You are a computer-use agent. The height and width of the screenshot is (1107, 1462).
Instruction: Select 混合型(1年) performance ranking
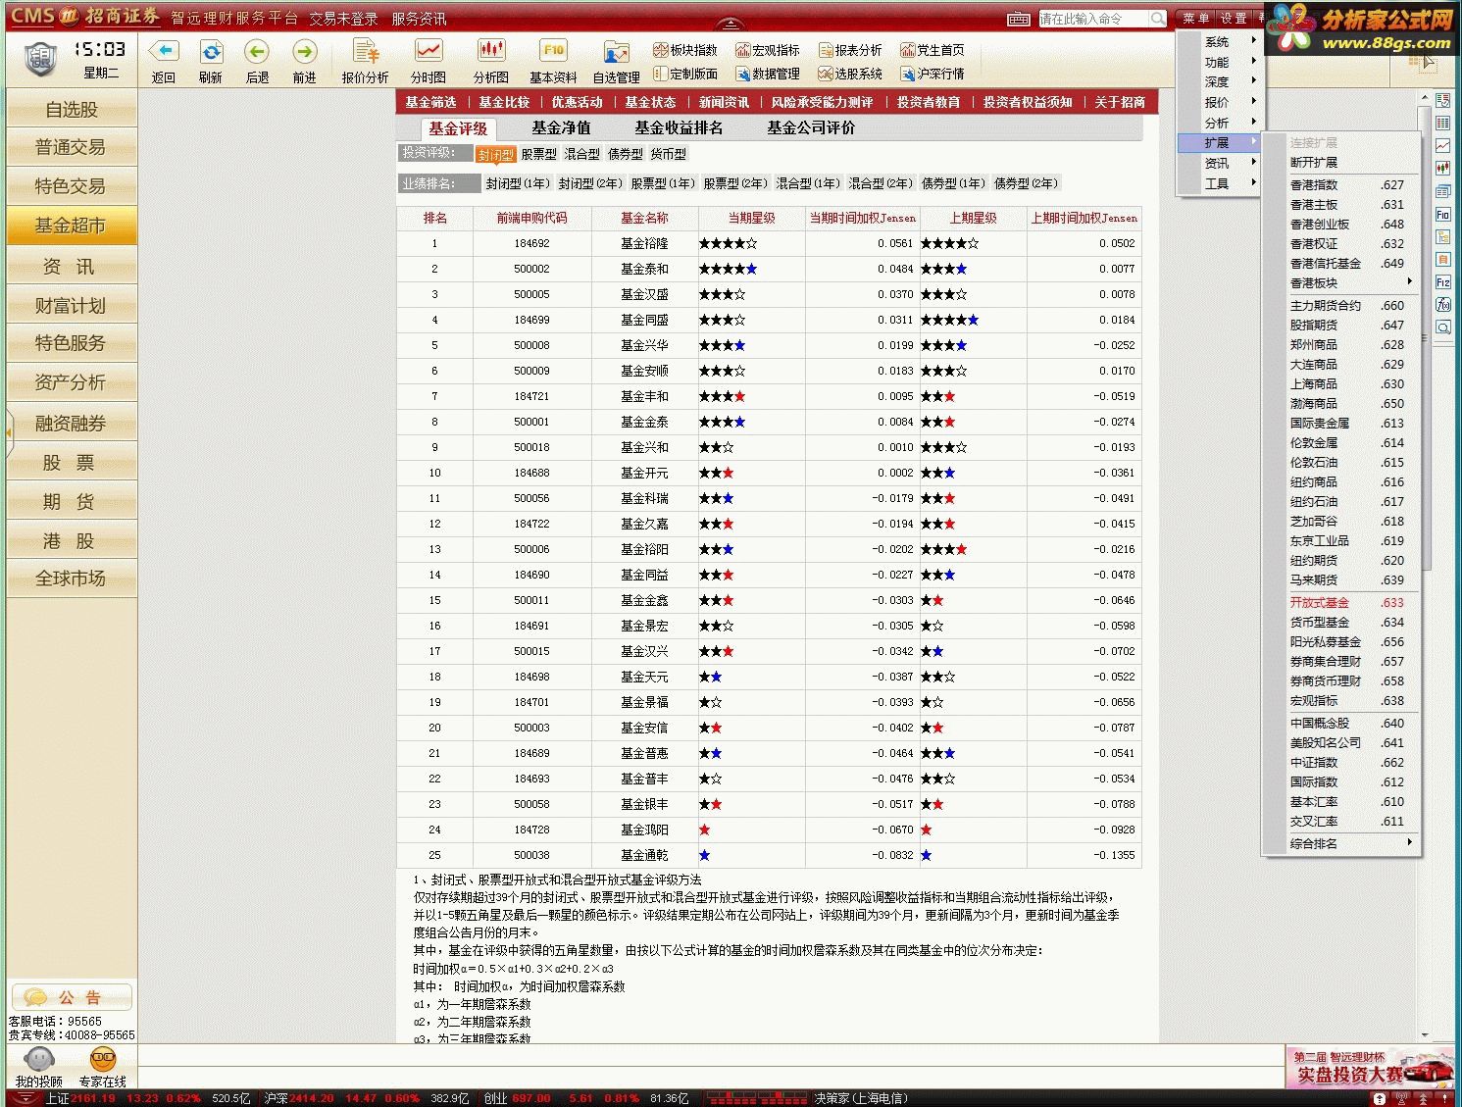click(808, 183)
